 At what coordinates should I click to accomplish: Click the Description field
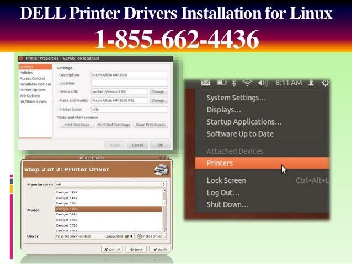pos(130,75)
